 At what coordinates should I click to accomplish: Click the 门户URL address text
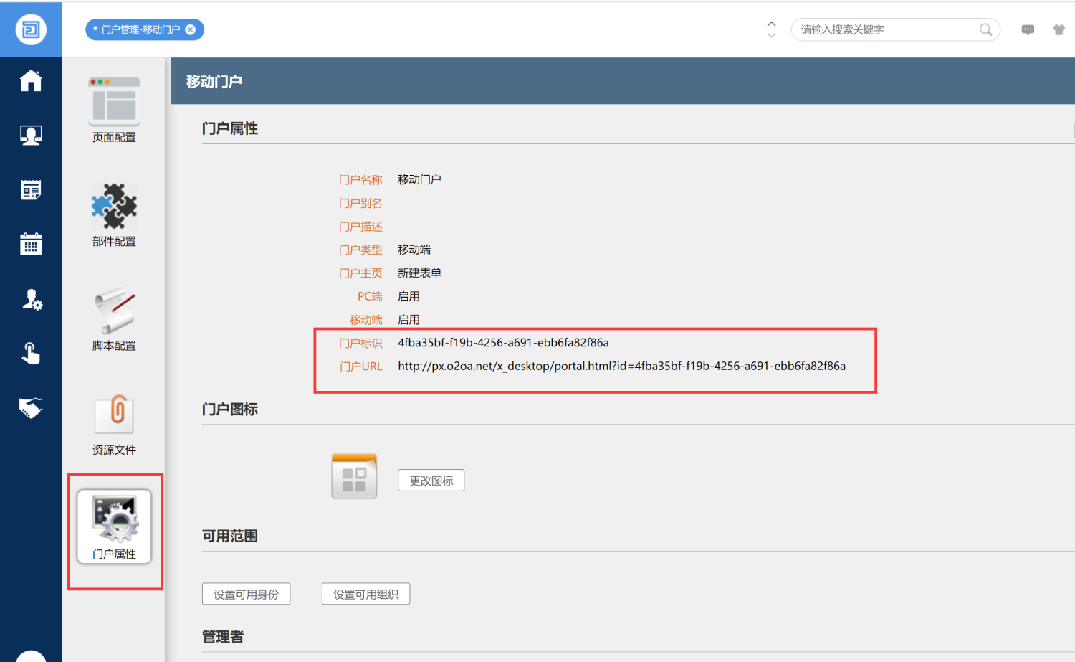tap(621, 366)
